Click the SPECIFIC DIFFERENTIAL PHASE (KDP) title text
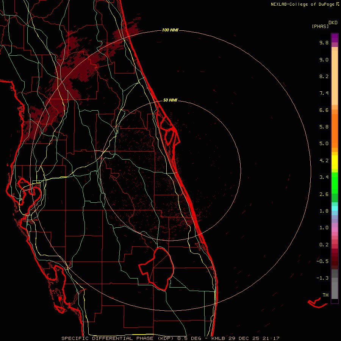 [x=117, y=338]
